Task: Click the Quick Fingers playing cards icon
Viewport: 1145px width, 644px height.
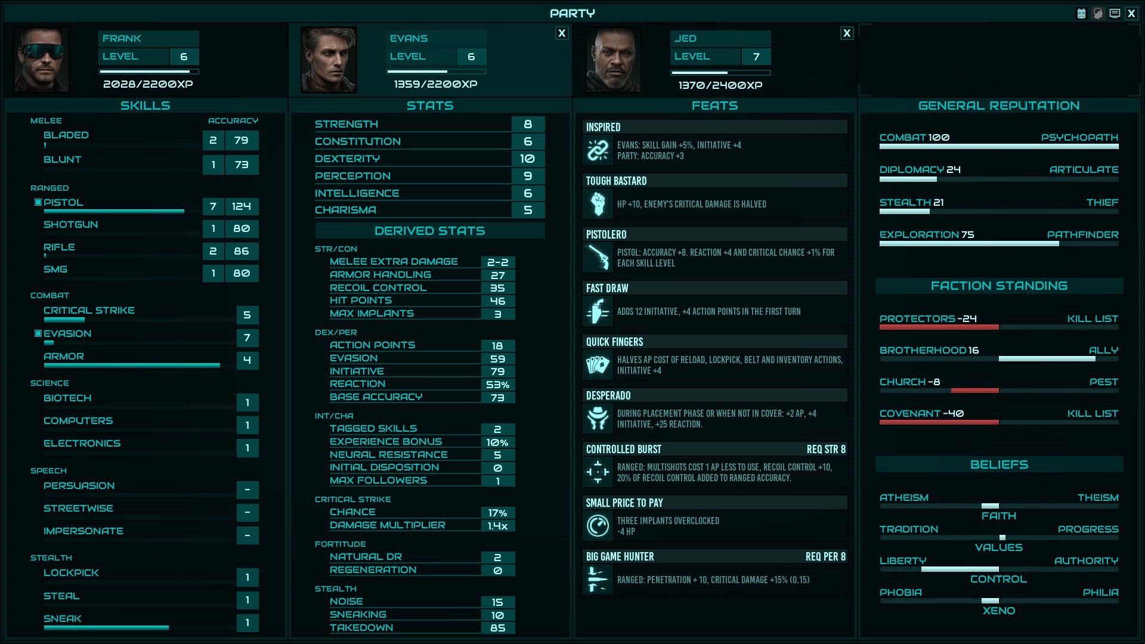Action: point(598,365)
